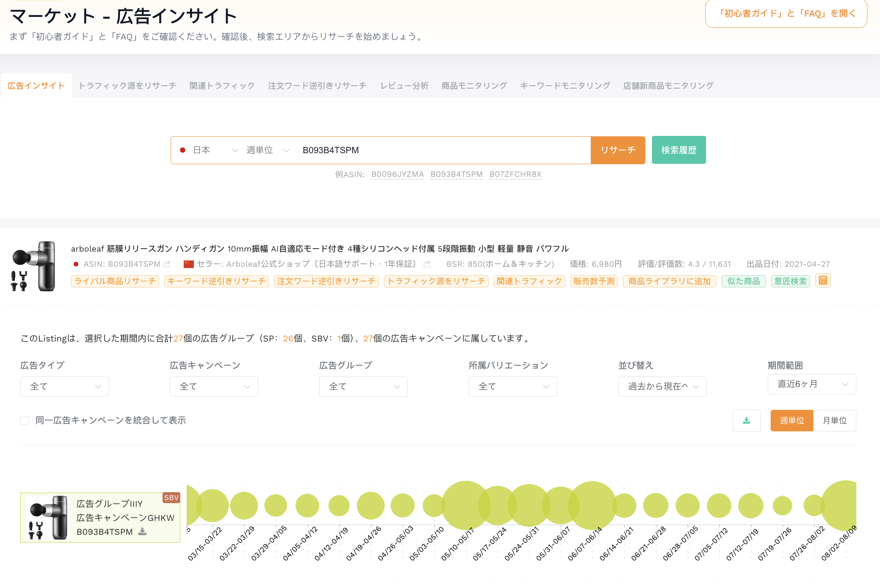The width and height of the screenshot is (880, 585).
Task: Switch to 週単位 view toggle
Action: pos(792,420)
